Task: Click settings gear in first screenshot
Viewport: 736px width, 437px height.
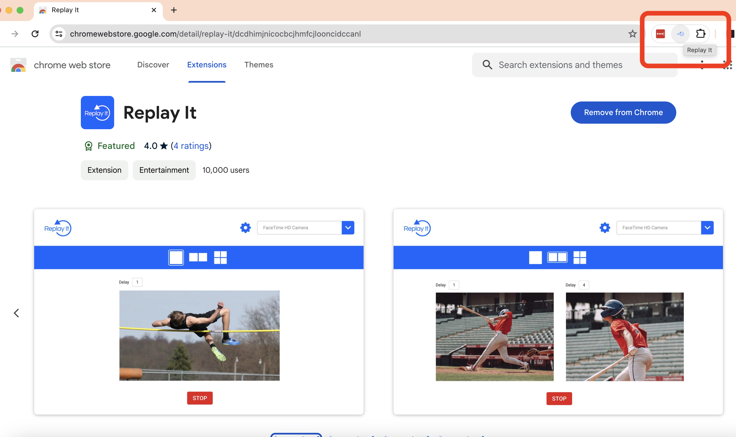Action: click(x=245, y=228)
